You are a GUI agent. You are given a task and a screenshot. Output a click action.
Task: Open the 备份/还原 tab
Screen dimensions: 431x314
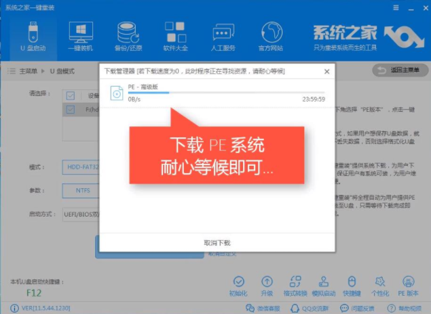point(128,37)
